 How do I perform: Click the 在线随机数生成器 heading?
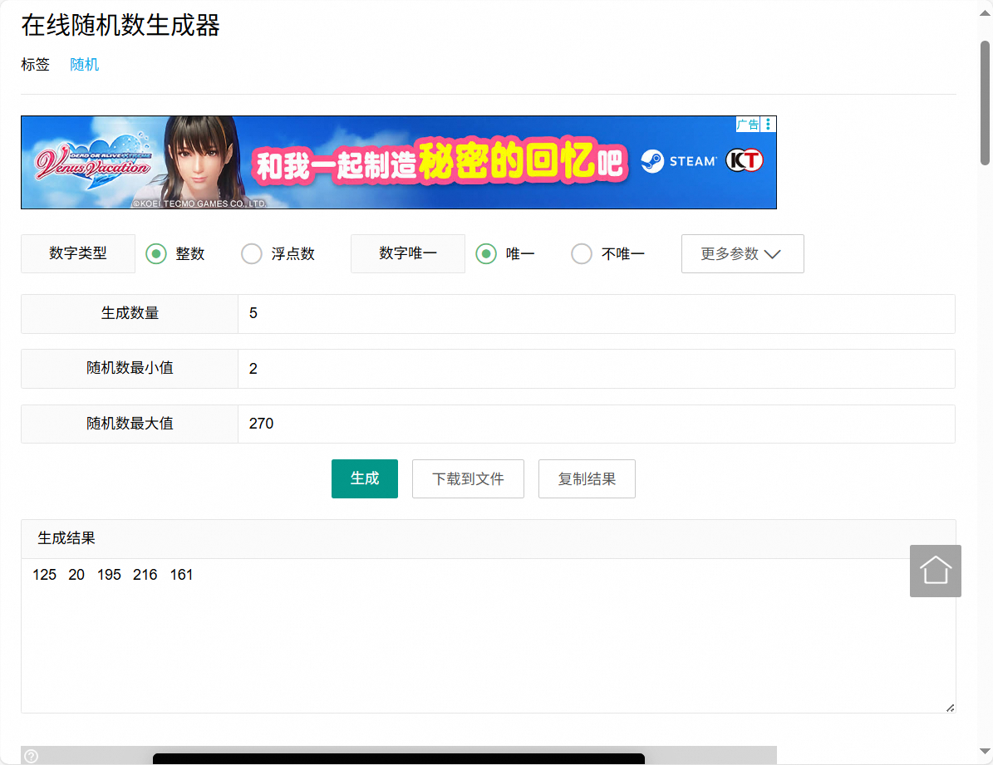pos(120,25)
